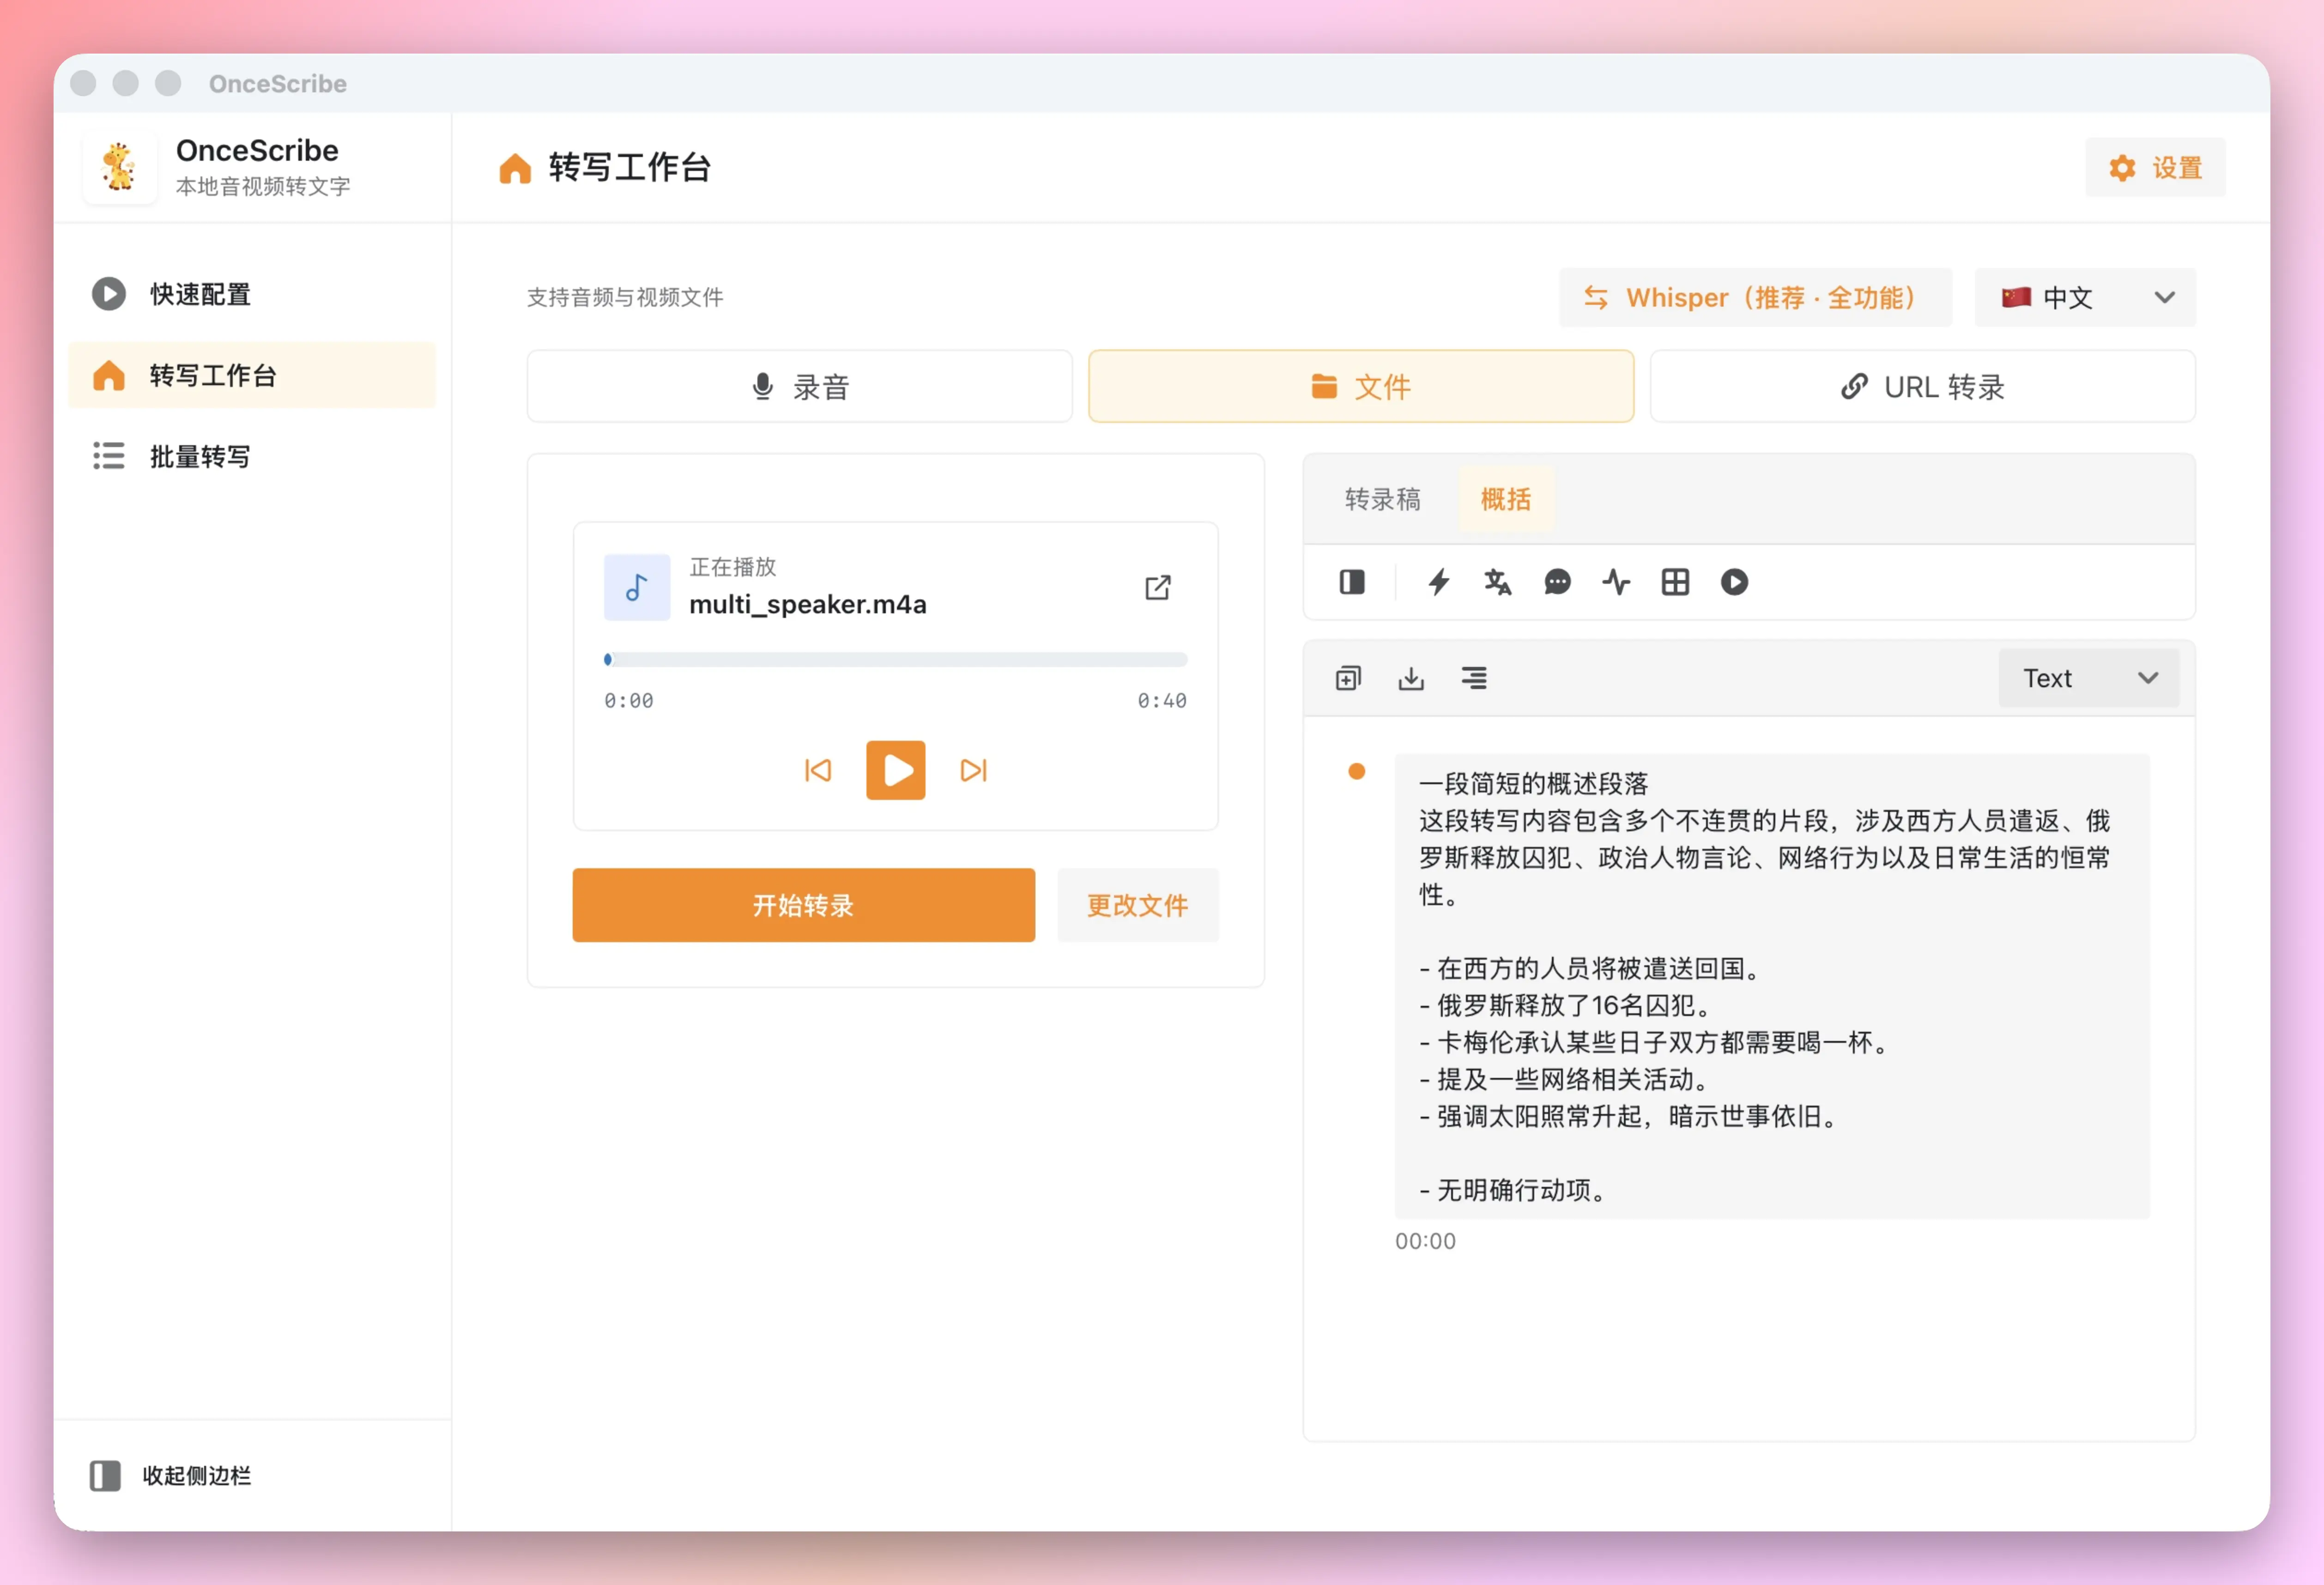Expand the 中文 language dropdown
Screen dimensions: 2324x1585
[2085, 297]
